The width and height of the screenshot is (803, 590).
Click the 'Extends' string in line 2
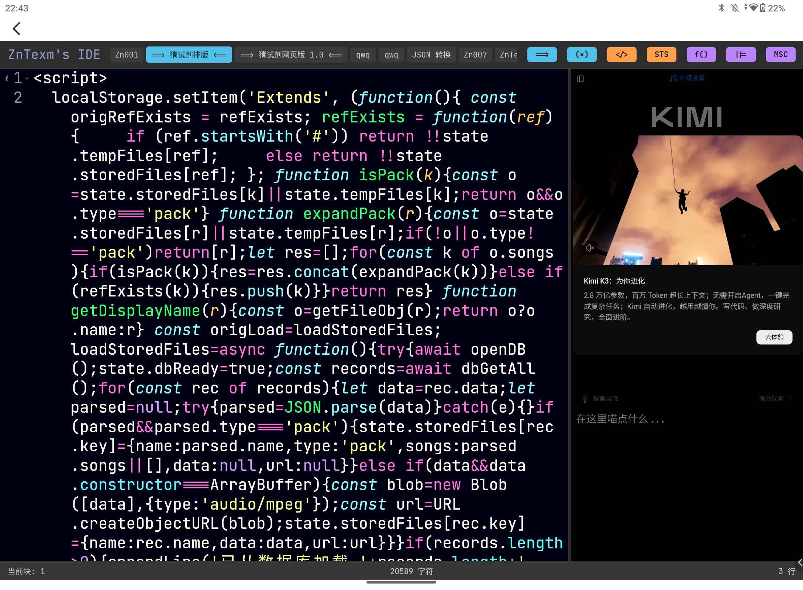coord(289,98)
